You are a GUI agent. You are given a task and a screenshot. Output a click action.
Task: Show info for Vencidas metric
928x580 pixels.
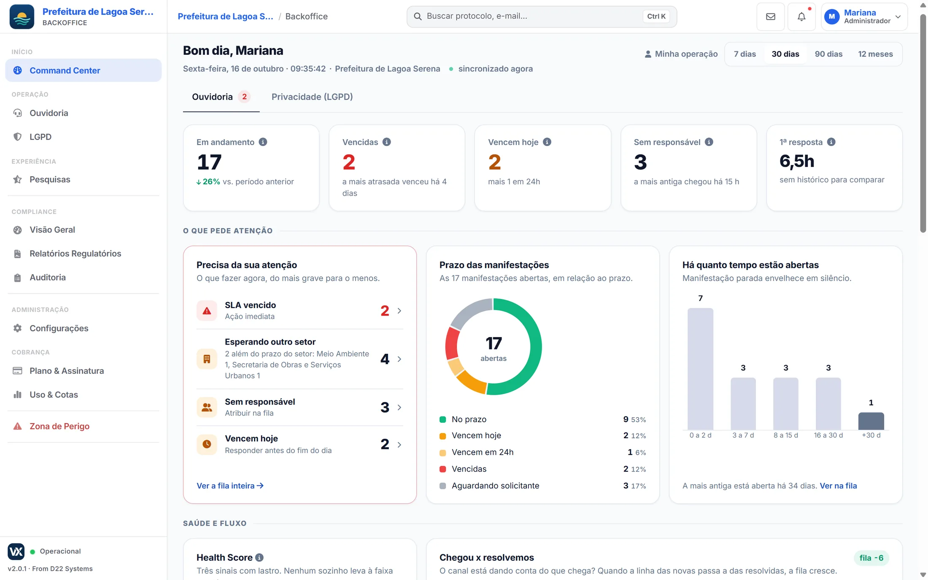386,142
